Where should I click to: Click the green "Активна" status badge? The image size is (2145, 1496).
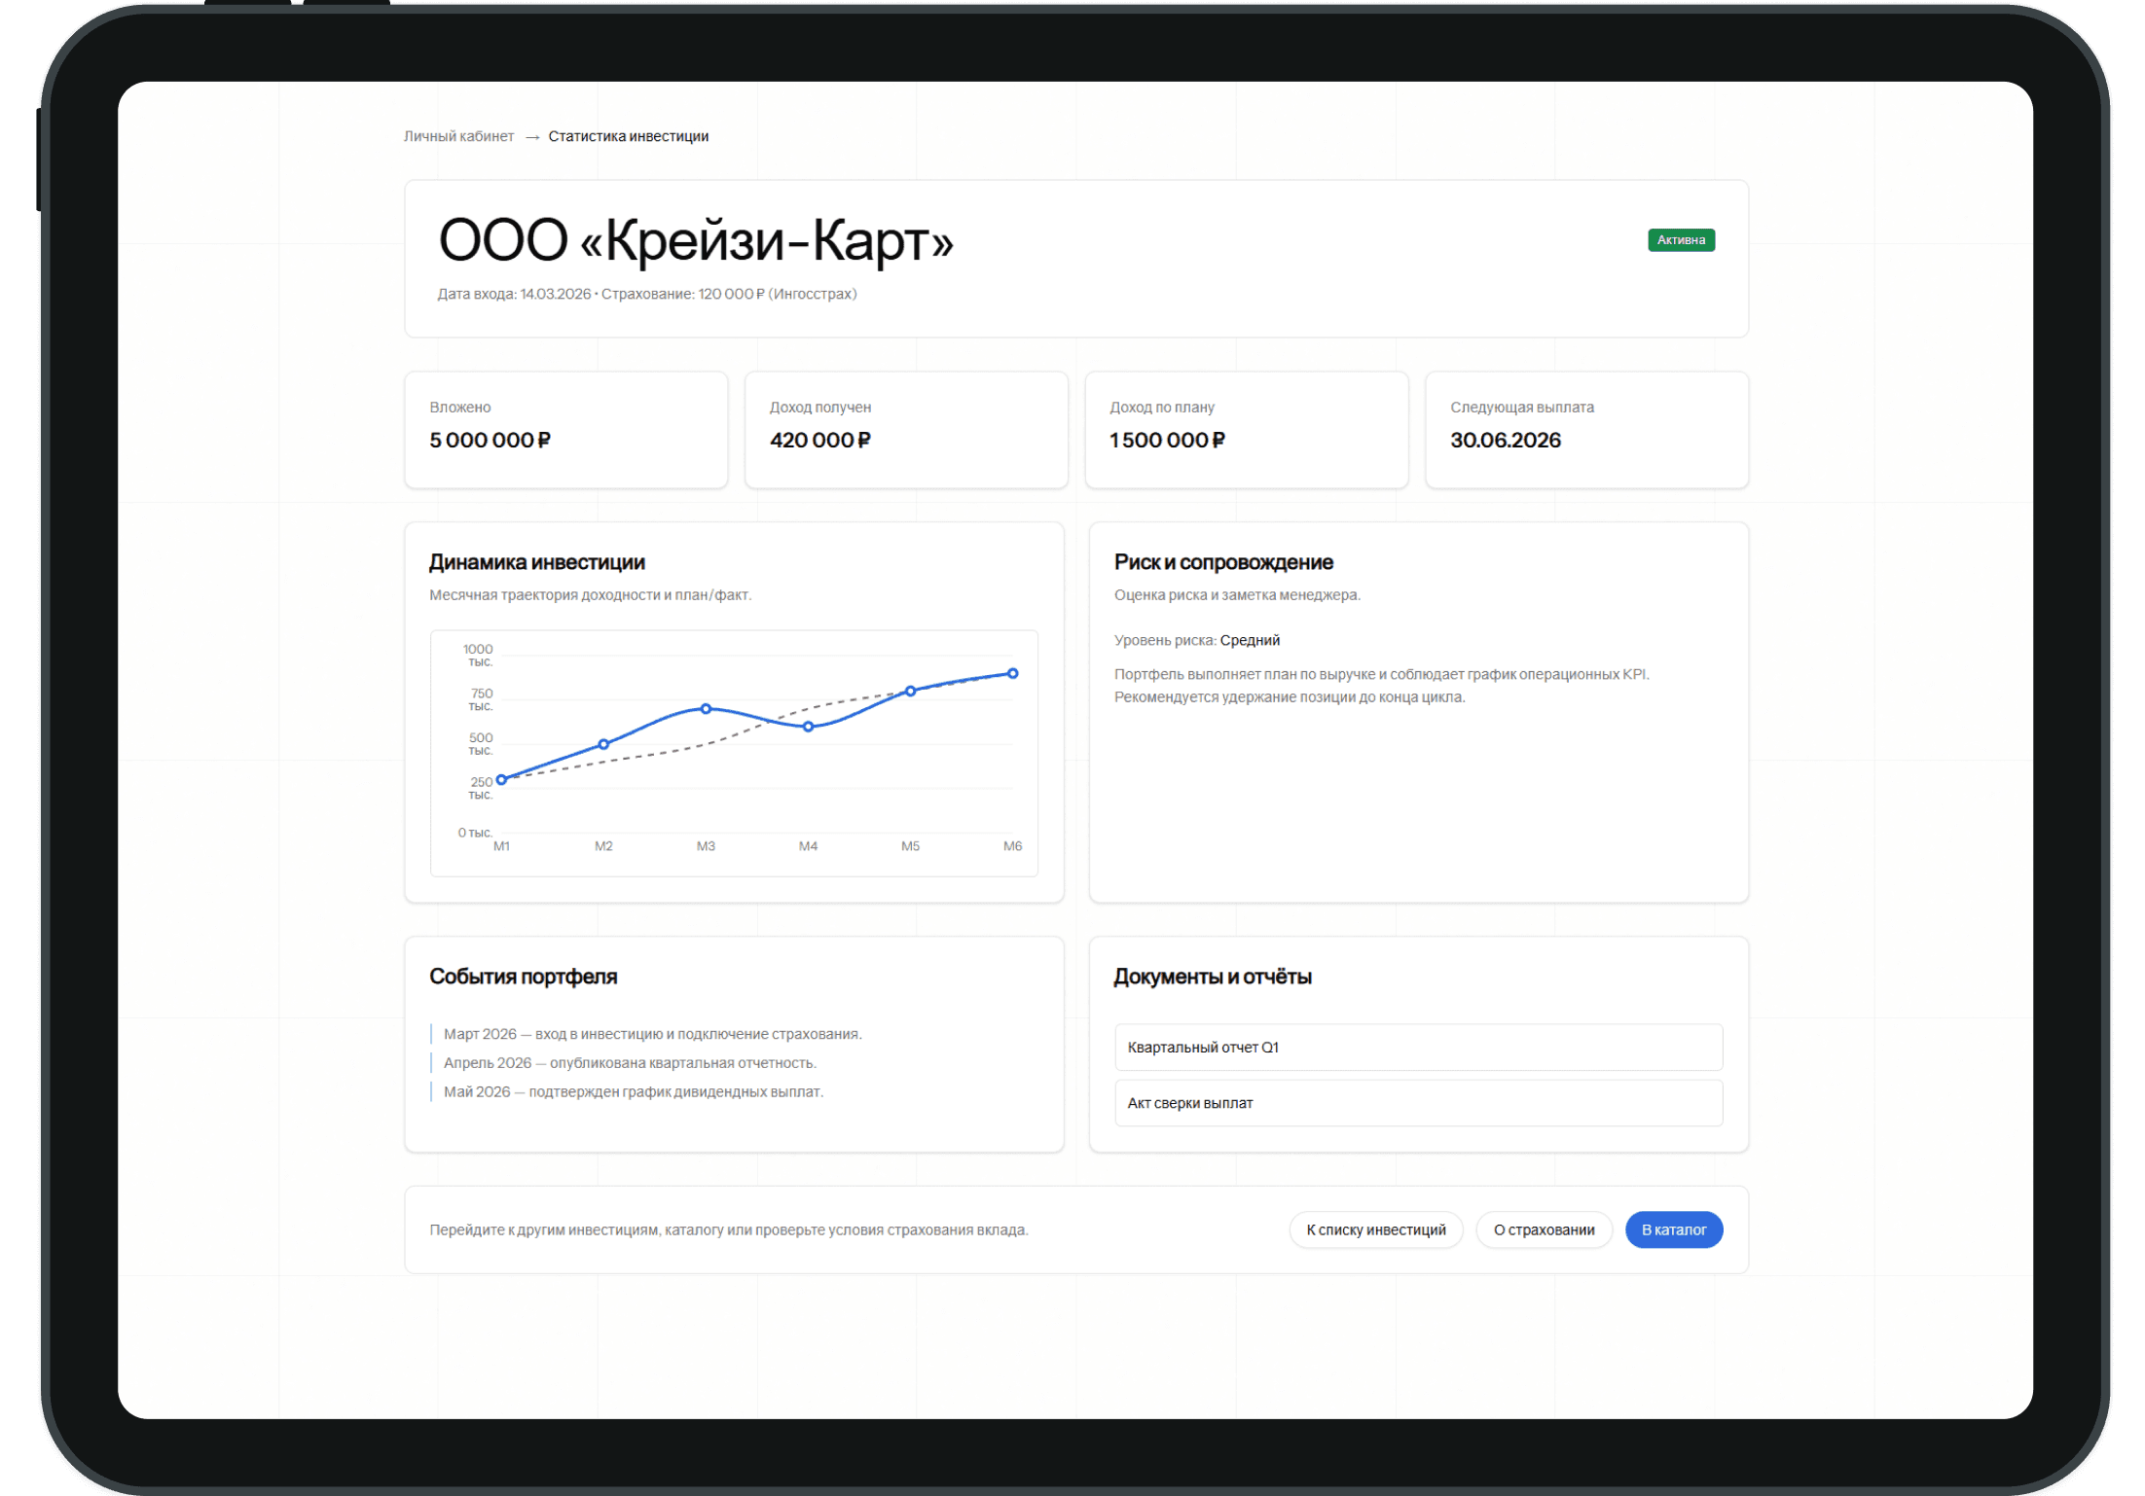point(1681,239)
